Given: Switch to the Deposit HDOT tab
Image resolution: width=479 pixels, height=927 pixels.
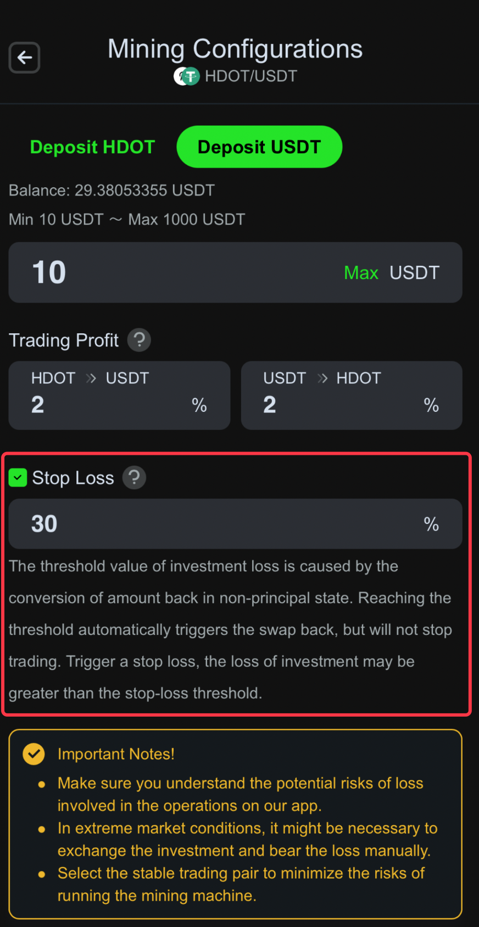Looking at the screenshot, I should point(92,147).
